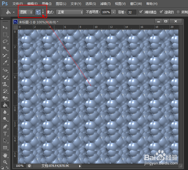Viewport: 188px width, 170px height.
Task: Open the 图层(L) menu
Action: click(x=61, y=4)
